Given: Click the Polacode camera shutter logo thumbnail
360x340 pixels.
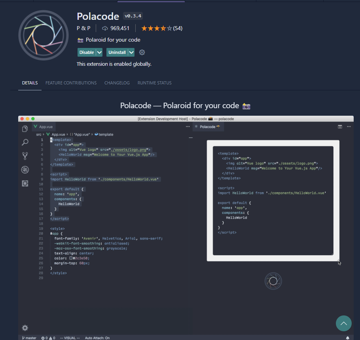Looking at the screenshot, I should [x=44, y=35].
